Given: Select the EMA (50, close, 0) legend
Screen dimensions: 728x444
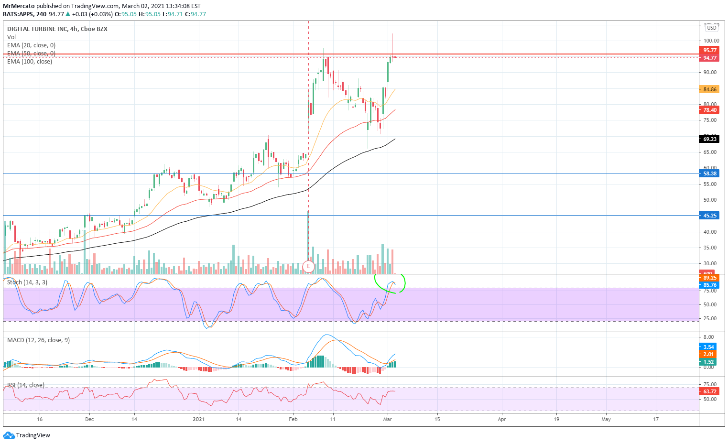Looking at the screenshot, I should coord(31,54).
